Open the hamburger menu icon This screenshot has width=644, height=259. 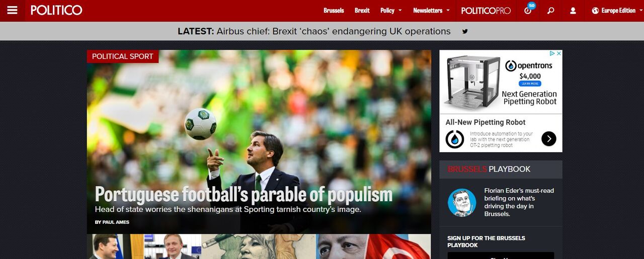(x=12, y=10)
